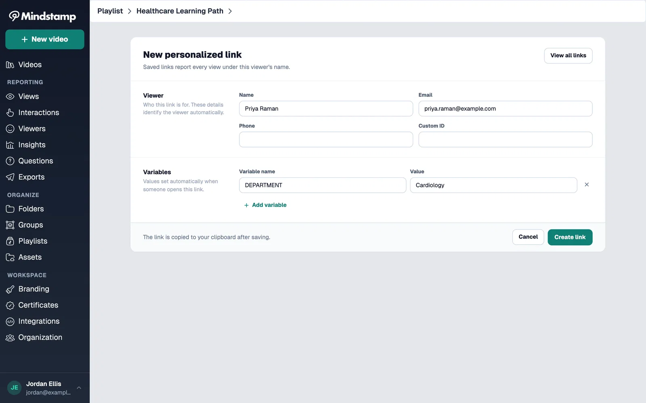Open Questions via question mark icon
The width and height of the screenshot is (646, 403).
pyautogui.click(x=10, y=161)
